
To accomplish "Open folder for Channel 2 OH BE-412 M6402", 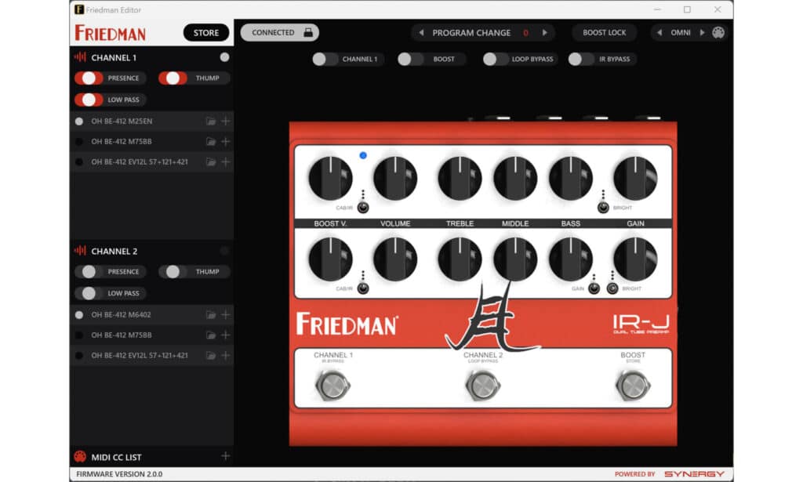I will coord(210,315).
